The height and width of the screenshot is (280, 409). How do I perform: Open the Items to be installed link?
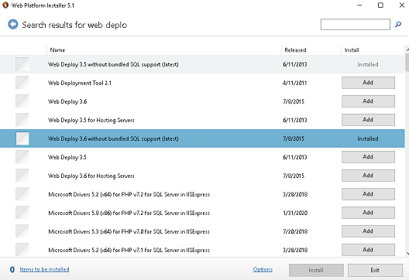(45, 269)
